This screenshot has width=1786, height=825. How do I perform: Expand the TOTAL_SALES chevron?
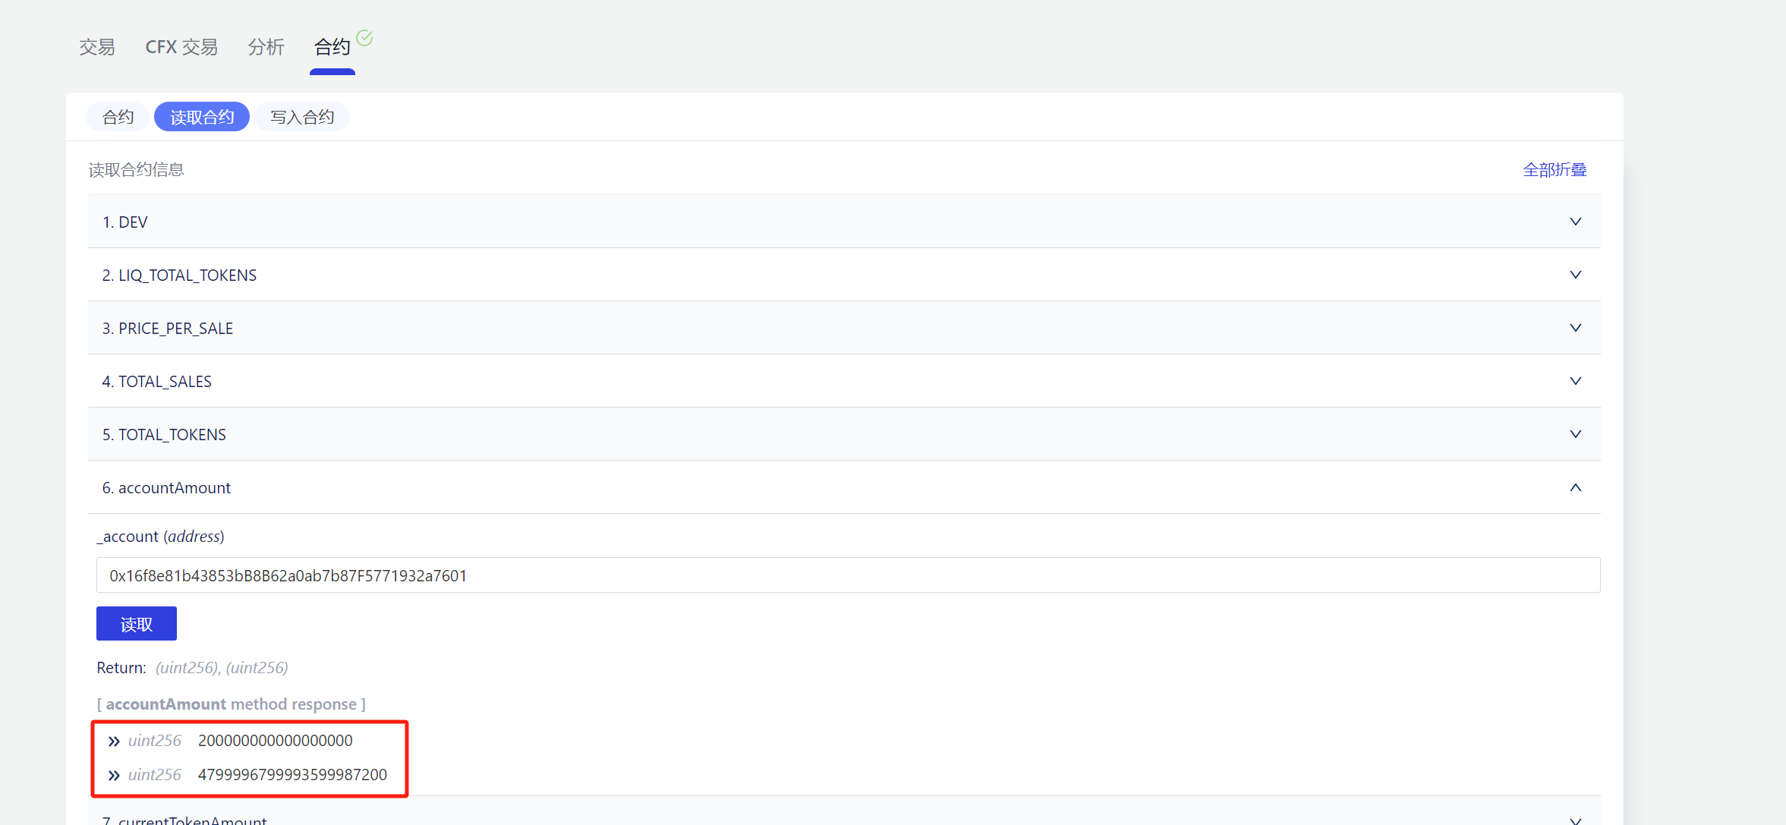(1576, 381)
